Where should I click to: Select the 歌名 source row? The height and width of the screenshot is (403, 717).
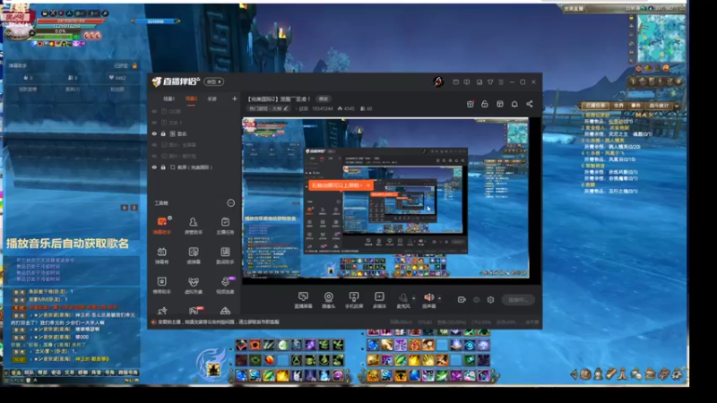pos(195,133)
